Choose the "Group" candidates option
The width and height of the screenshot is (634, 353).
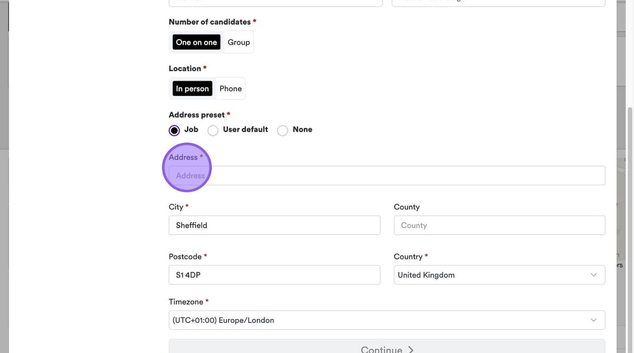coord(239,42)
